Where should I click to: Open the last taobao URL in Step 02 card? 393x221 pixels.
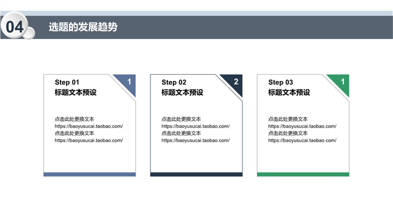[x=196, y=140]
